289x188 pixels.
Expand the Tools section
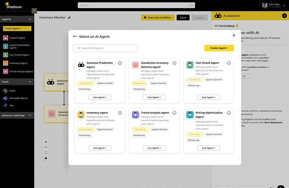pos(30,82)
